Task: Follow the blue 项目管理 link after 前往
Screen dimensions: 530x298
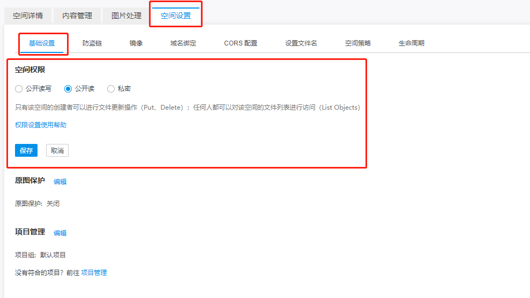Action: [94, 273]
